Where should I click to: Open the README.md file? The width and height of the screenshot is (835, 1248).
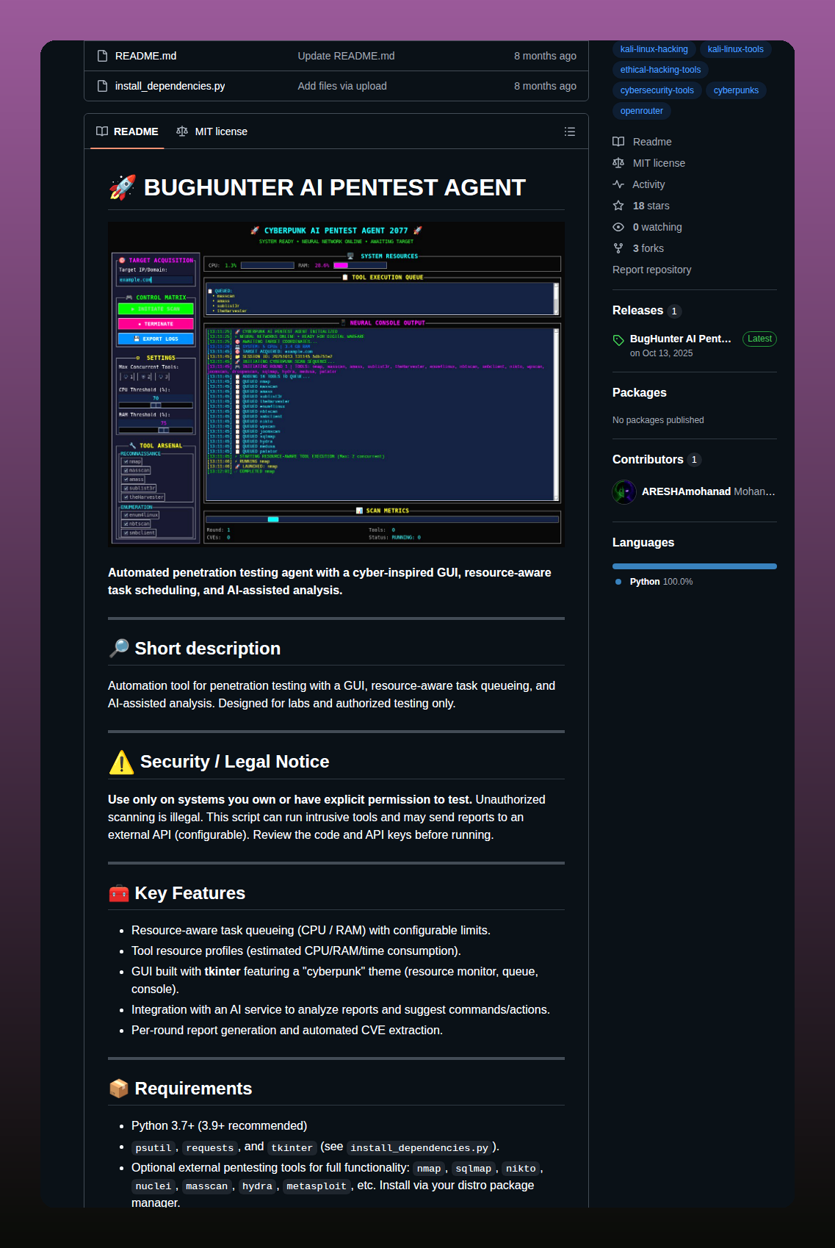145,56
